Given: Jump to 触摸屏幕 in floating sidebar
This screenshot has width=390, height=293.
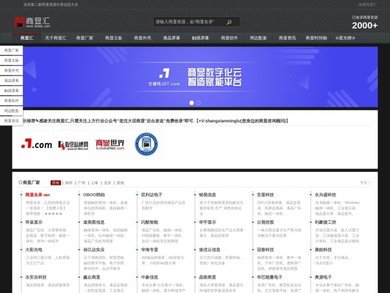Looking at the screenshot, I should click(x=12, y=91).
